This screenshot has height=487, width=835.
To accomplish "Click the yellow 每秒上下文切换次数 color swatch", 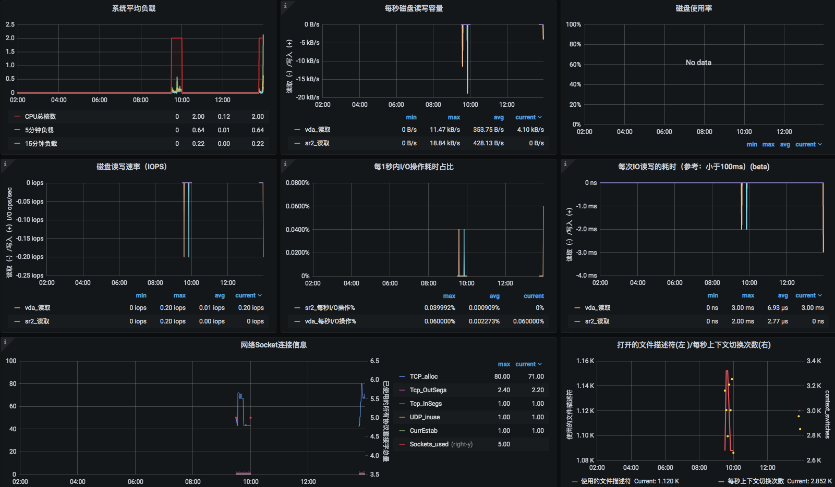I will pos(721,481).
